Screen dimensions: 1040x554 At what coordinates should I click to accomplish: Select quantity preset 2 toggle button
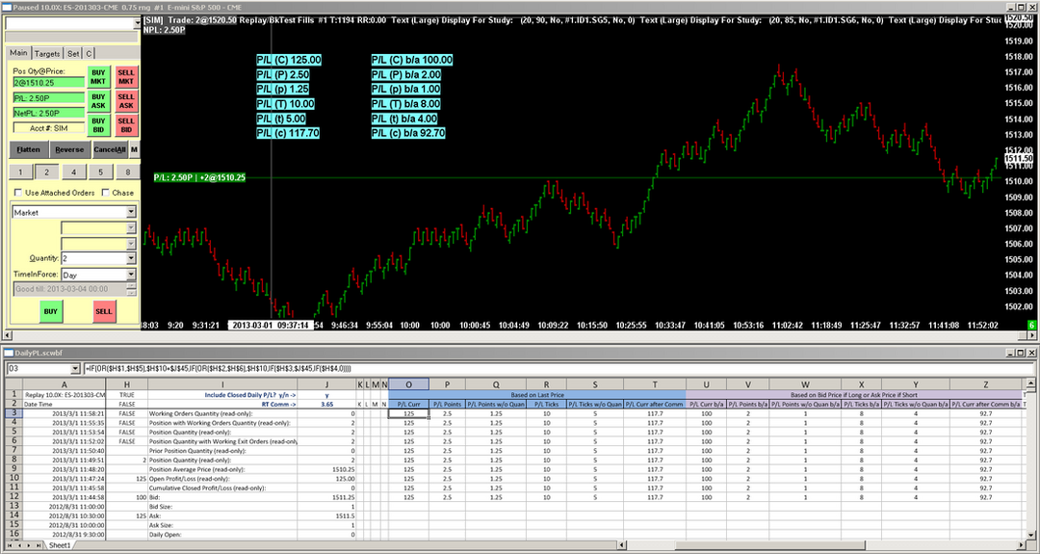tap(44, 171)
